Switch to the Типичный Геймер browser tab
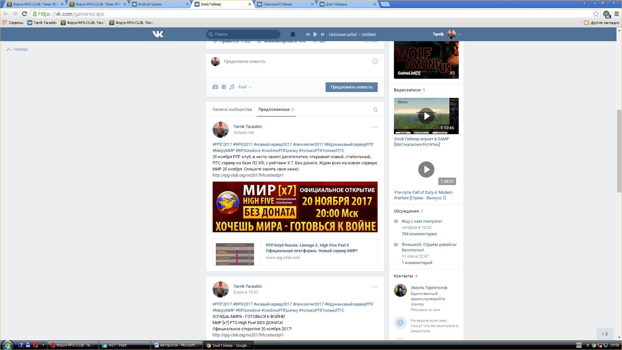This screenshot has height=350, width=622. pos(285,4)
